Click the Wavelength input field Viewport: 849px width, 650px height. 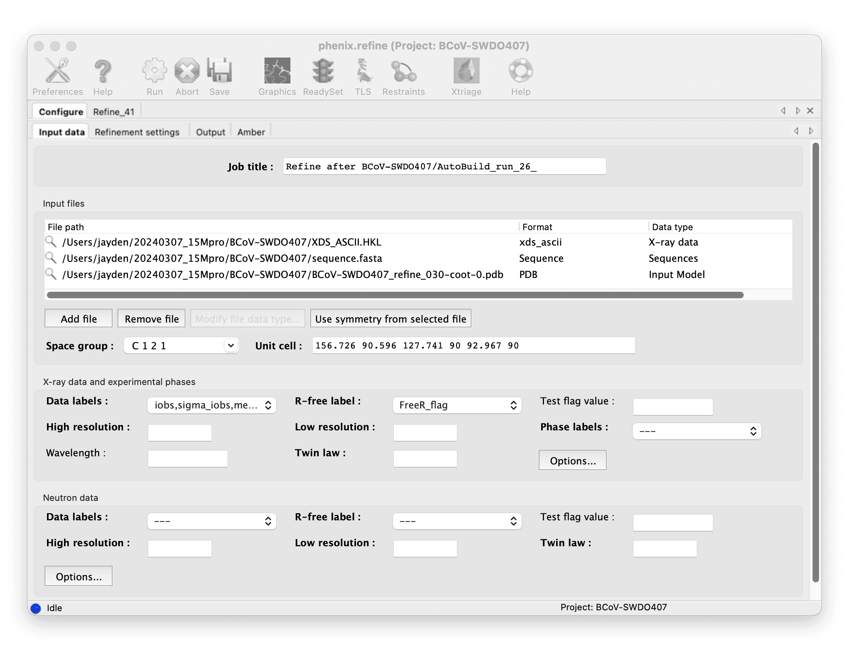(188, 459)
